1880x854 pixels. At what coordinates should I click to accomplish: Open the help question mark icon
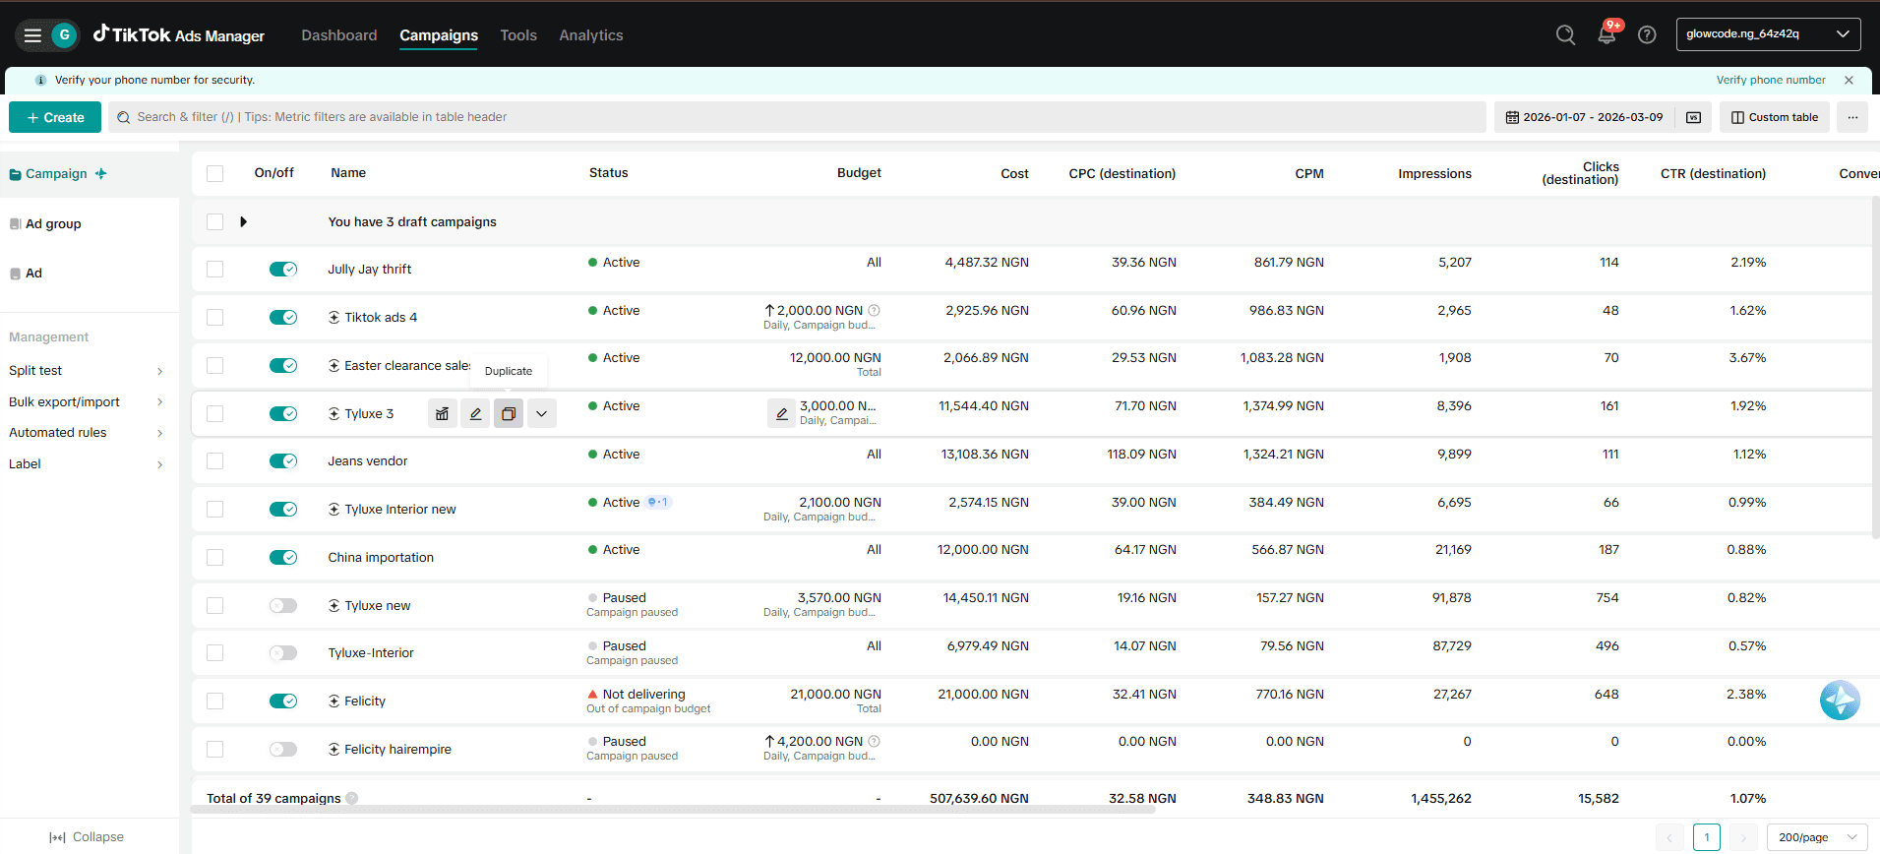[1647, 35]
